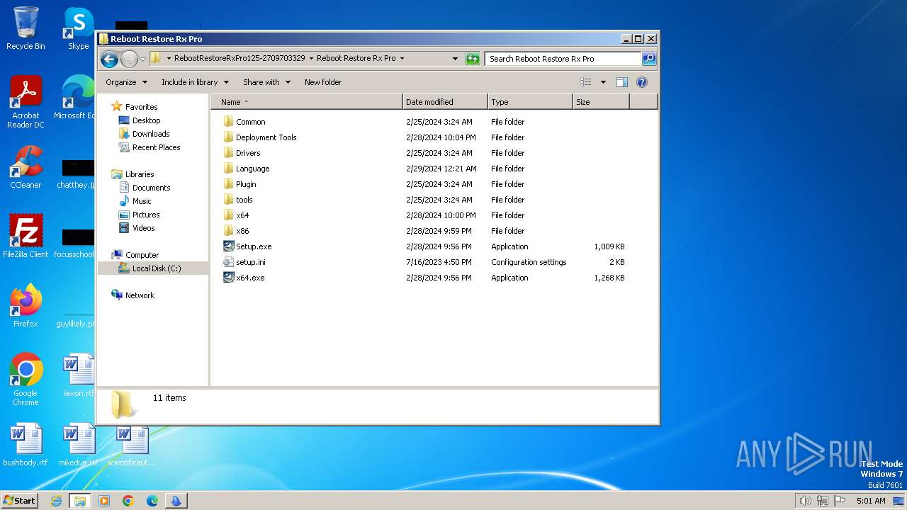The height and width of the screenshot is (510, 907).
Task: Open the FileZilla Client desktop icon
Action: (26, 237)
